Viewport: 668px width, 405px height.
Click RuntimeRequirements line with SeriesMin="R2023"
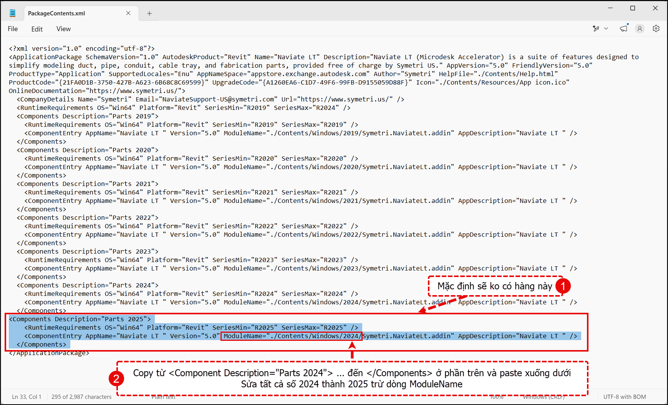pos(191,260)
